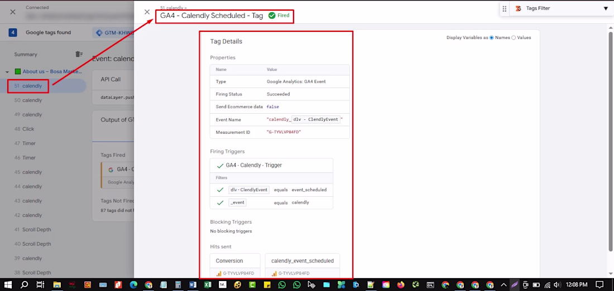614x291 pixels.
Task: Select event 48 Click
Action: 24,129
